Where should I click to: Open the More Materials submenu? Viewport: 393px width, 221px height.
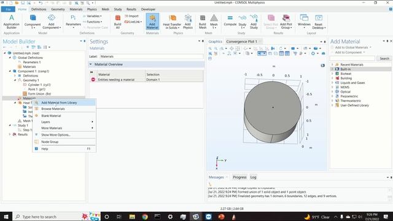point(64,128)
